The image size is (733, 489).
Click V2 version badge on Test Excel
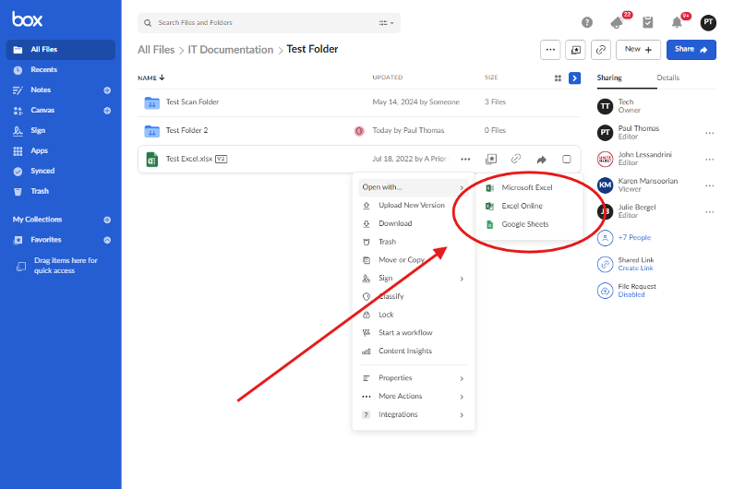point(222,159)
